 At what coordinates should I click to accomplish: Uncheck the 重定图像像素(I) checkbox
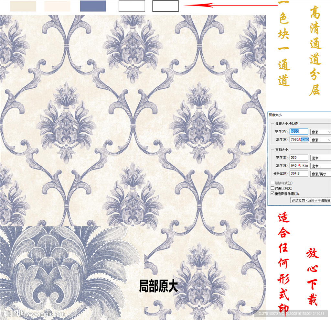pos(272,193)
